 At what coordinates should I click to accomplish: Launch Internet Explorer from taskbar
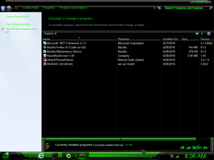pos(41,156)
